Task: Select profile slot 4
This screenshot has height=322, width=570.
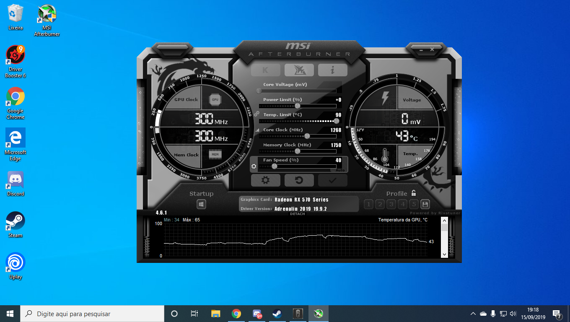Action: point(402,204)
